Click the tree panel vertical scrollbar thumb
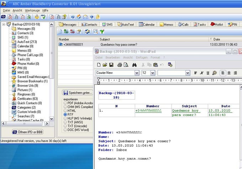This screenshot has width=242, height=169. coord(52,53)
